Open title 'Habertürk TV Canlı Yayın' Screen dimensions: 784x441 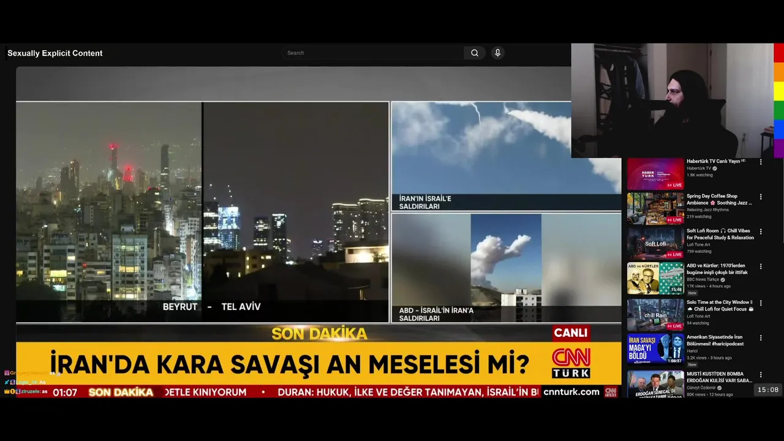coord(716,161)
